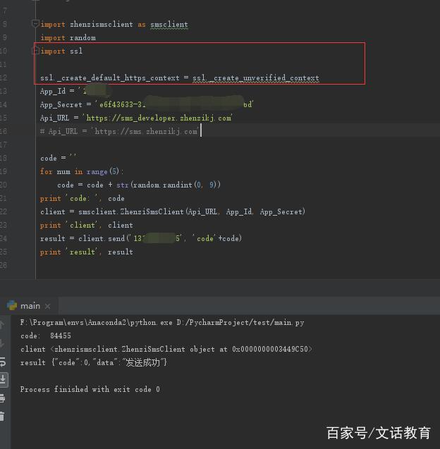Click the python.exe command line in the console
The image size is (440, 449).
[162, 322]
